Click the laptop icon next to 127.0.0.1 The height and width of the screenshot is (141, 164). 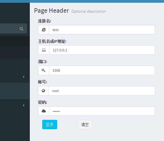point(44,50)
